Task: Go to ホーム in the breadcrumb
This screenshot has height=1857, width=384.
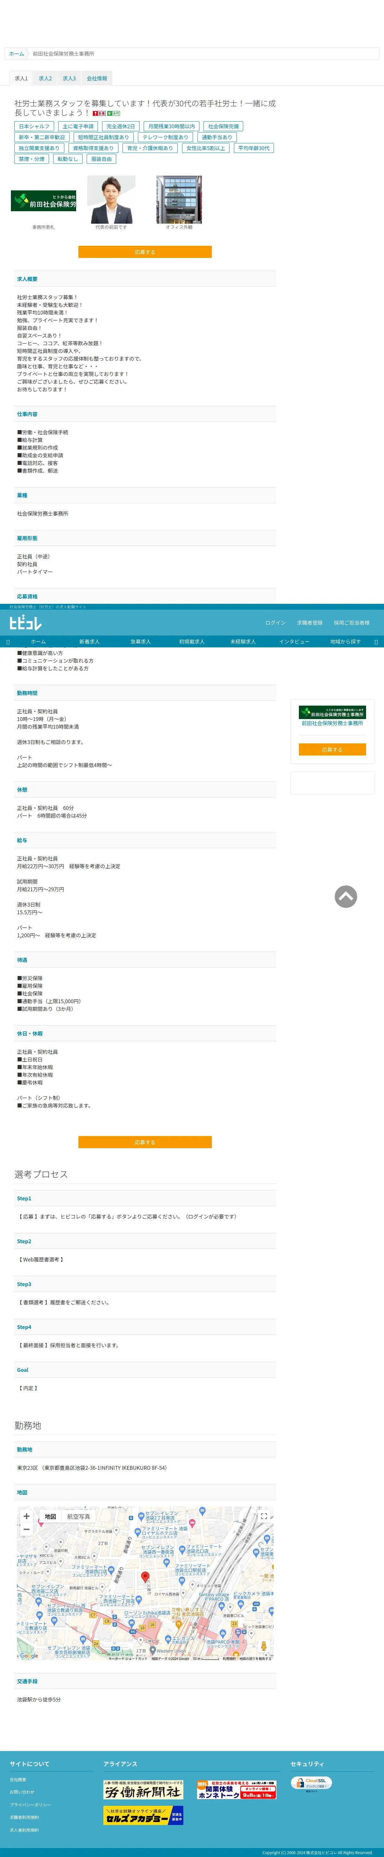Action: [x=17, y=54]
